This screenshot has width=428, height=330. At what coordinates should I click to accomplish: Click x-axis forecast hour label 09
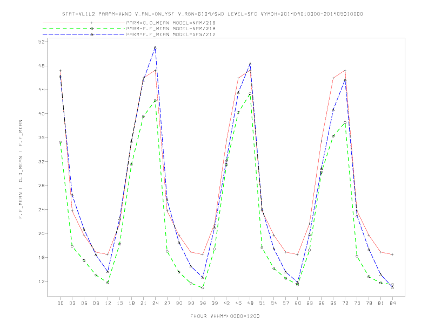tap(96, 303)
